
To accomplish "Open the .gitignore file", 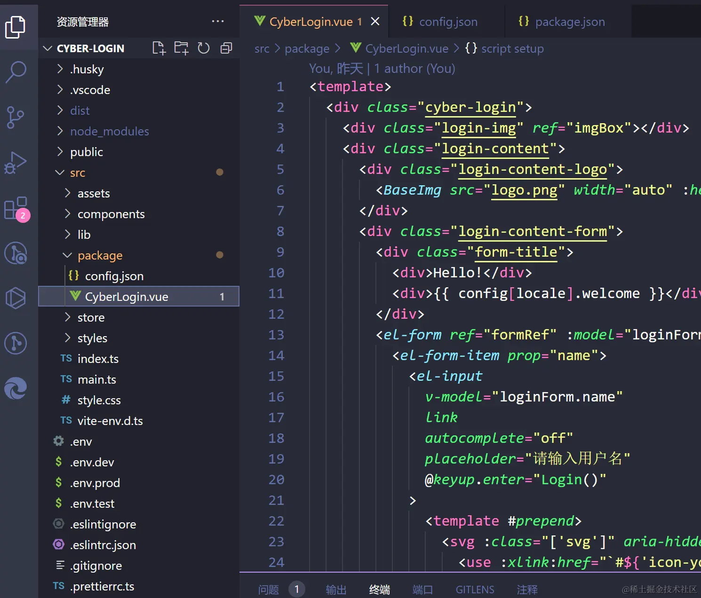I will [x=139, y=566].
